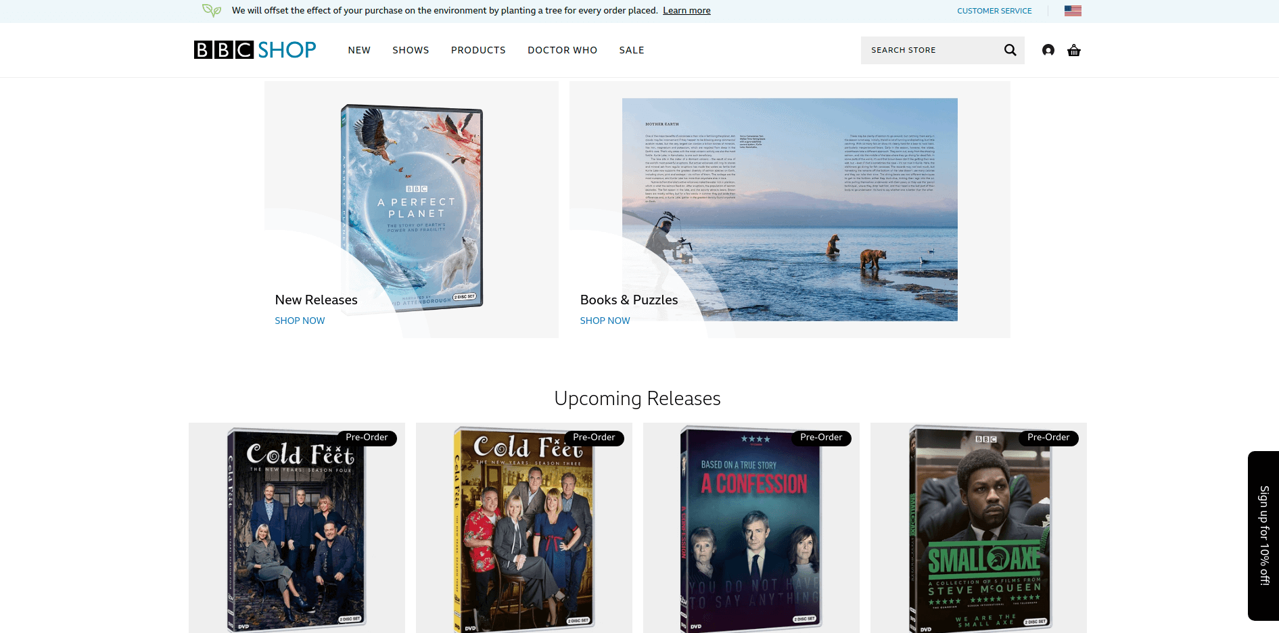Screen dimensions: 1279x633
Task: Click Pre-Order badge on Cold Feet Season Four
Action: (367, 438)
